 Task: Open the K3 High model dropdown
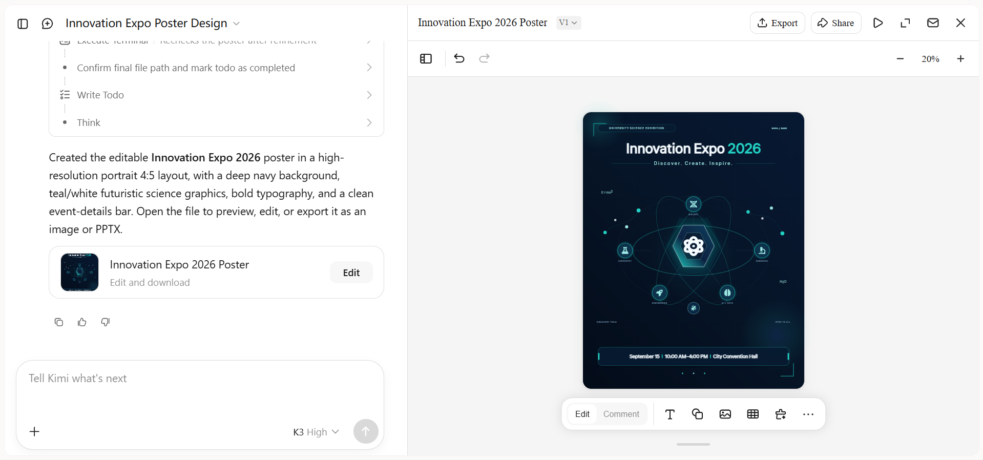(316, 432)
